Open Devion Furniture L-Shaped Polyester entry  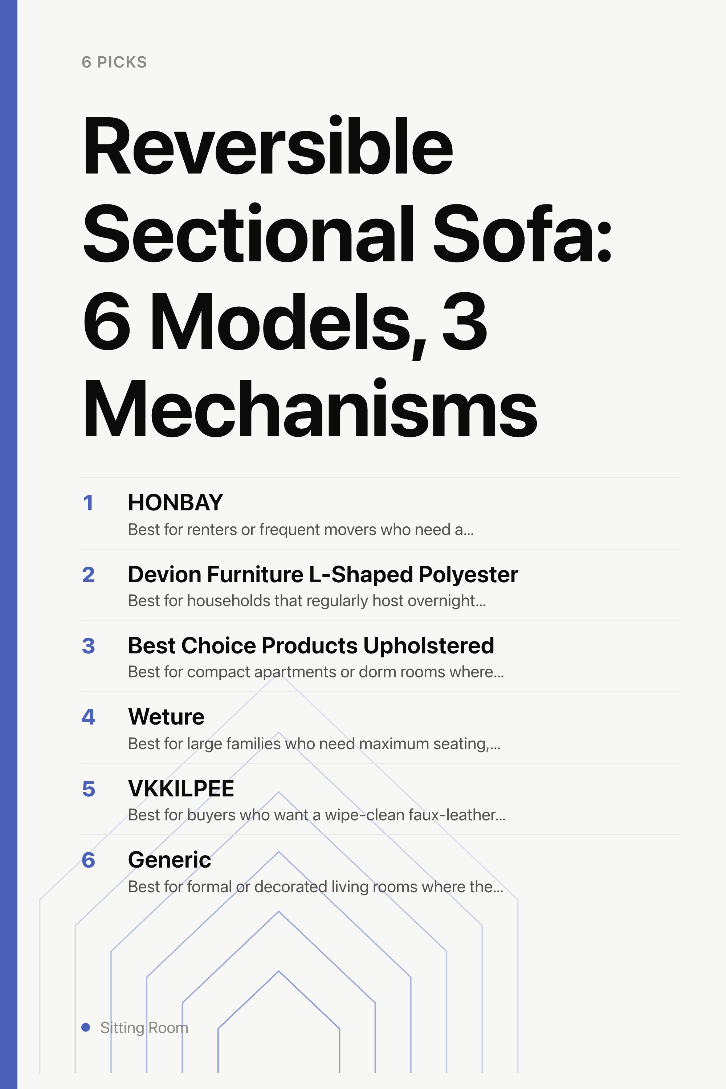[323, 575]
